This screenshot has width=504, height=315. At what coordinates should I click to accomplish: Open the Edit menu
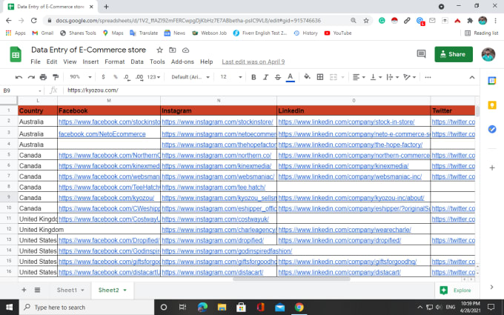click(52, 62)
